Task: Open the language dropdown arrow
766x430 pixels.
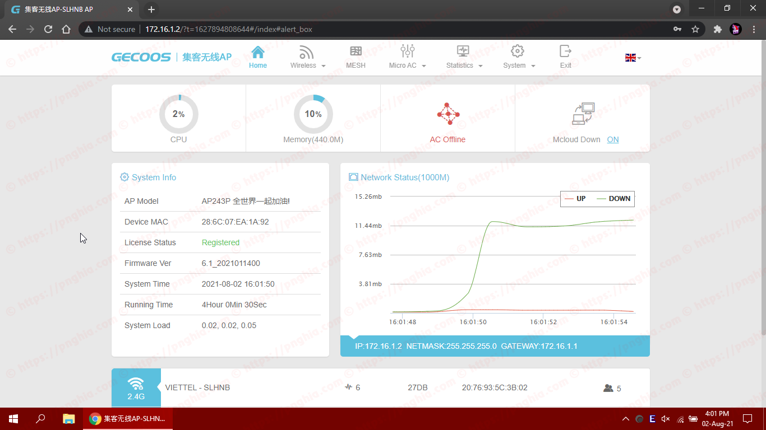Action: coord(639,58)
